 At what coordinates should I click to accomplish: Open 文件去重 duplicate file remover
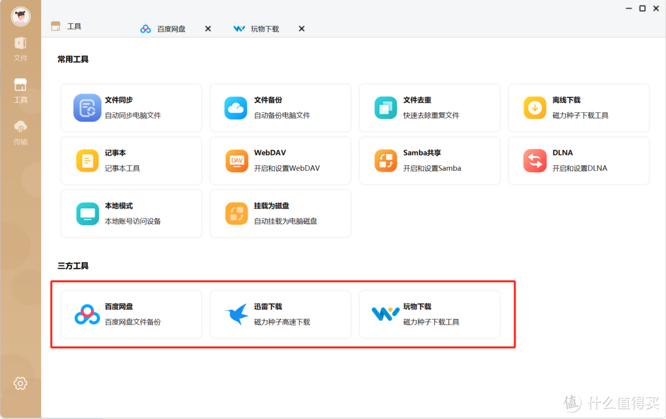click(430, 107)
